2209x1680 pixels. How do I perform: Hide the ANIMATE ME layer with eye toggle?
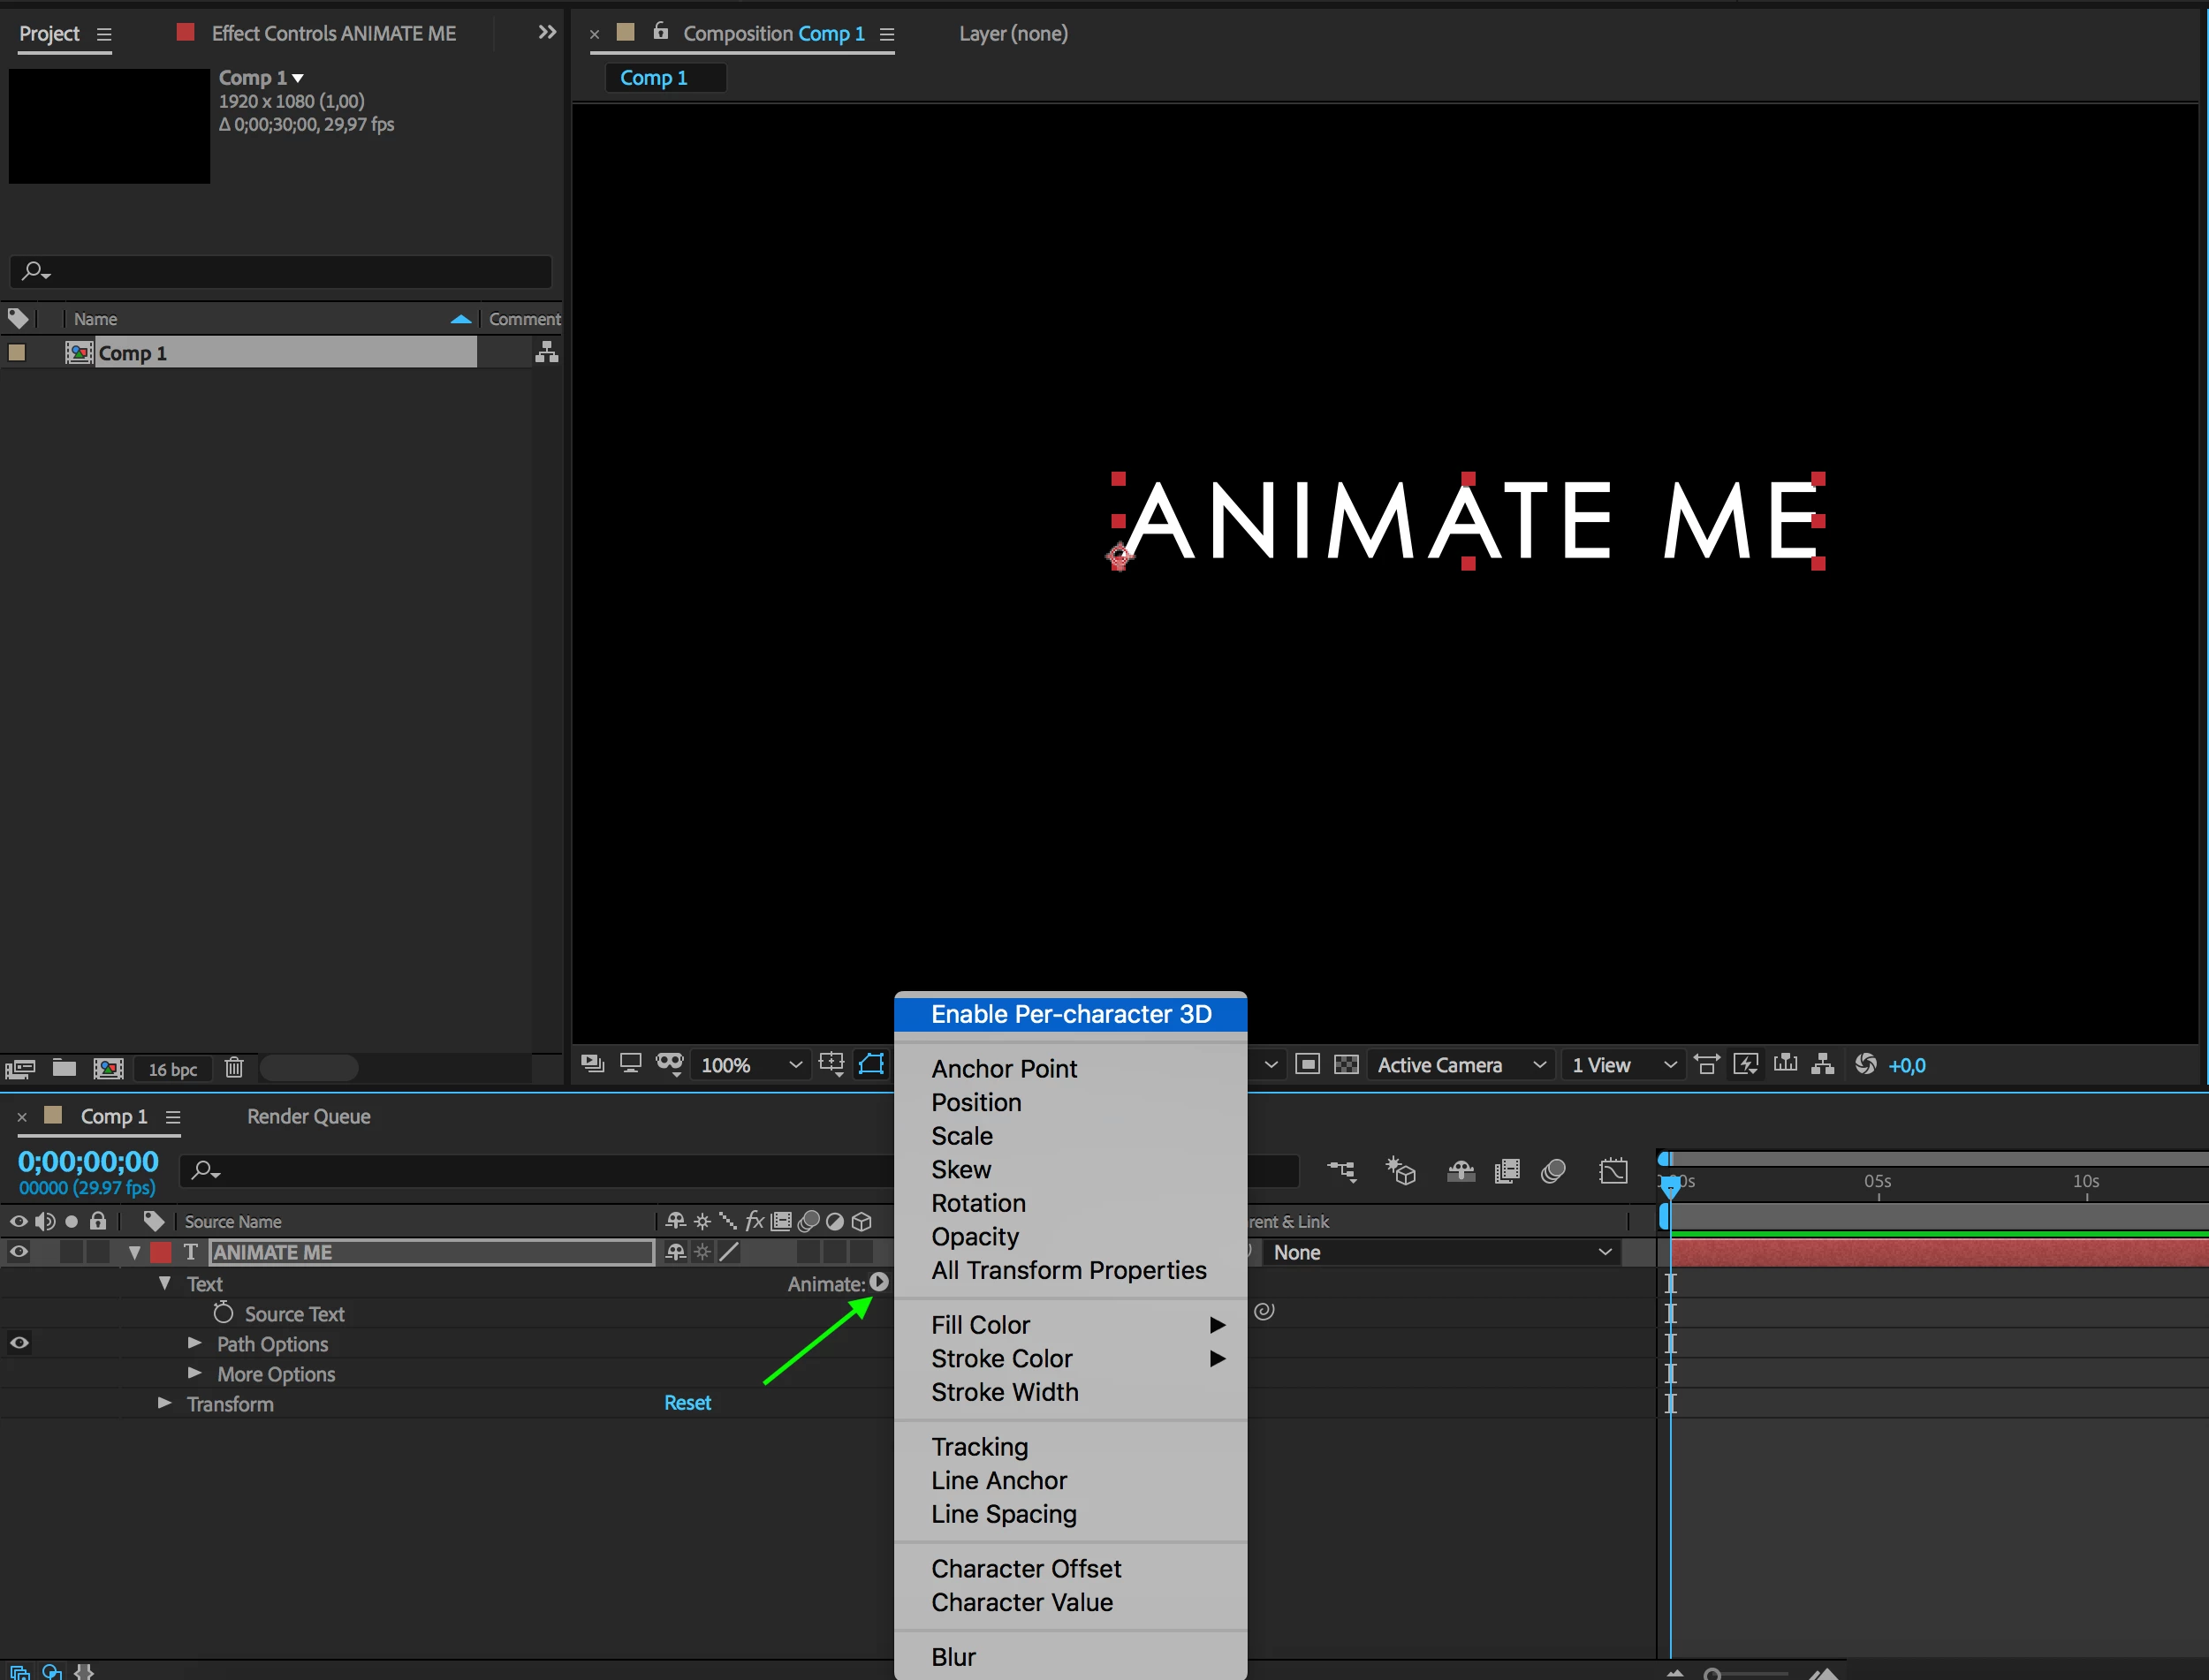click(19, 1252)
